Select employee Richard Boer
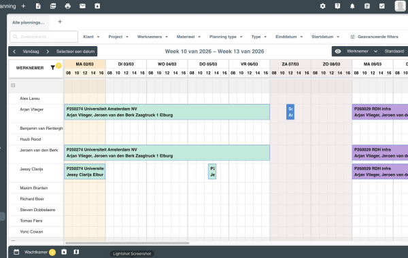408x258 pixels. coord(32,199)
